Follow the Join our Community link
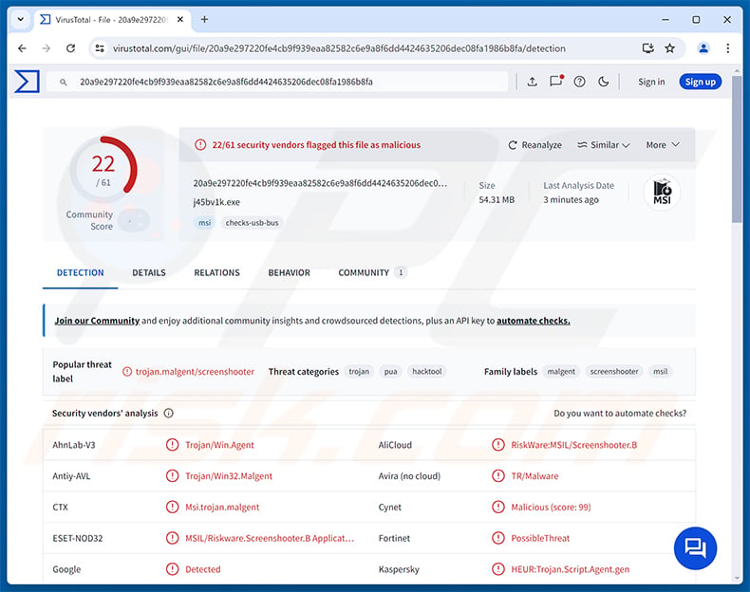The image size is (750, 592). click(x=97, y=321)
